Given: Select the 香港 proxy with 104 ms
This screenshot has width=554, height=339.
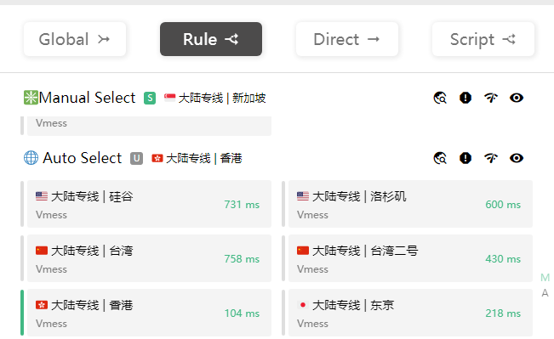Looking at the screenshot, I should coord(149,313).
